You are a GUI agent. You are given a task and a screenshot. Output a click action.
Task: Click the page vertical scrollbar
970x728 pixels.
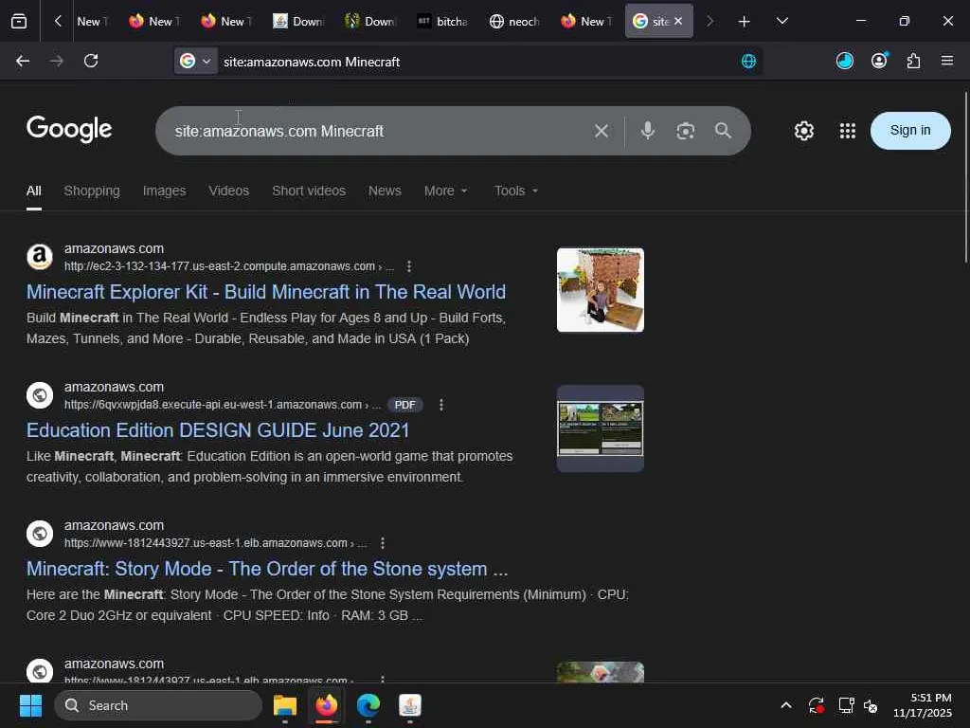(x=965, y=177)
